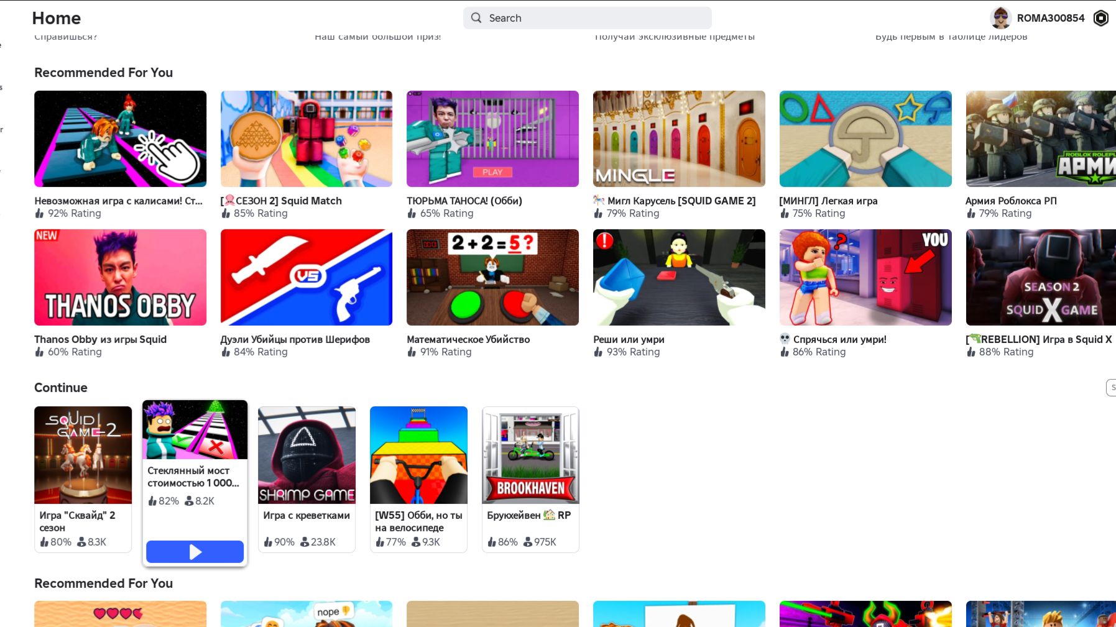Click the second Recommended For You heading below Continue

click(103, 583)
